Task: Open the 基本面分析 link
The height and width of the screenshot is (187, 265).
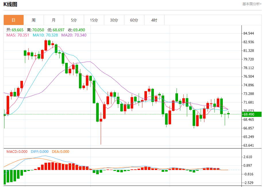Action: (x=252, y=4)
